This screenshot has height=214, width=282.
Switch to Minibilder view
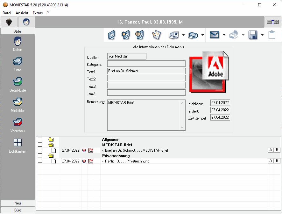[x=18, y=105]
